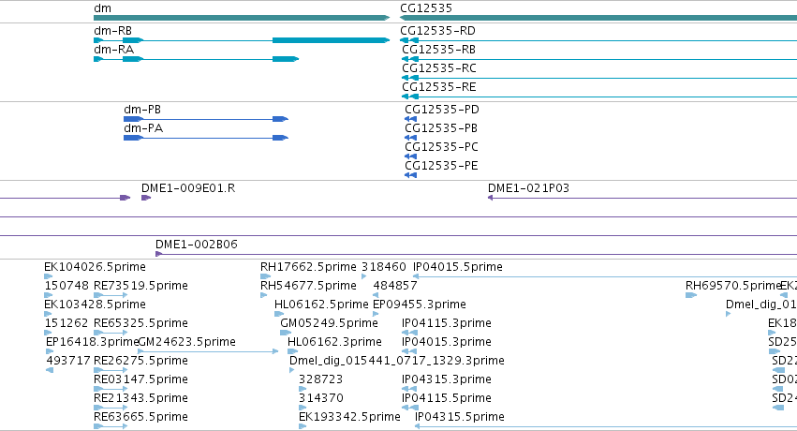Select RH17662.5prime EST label

click(308, 267)
